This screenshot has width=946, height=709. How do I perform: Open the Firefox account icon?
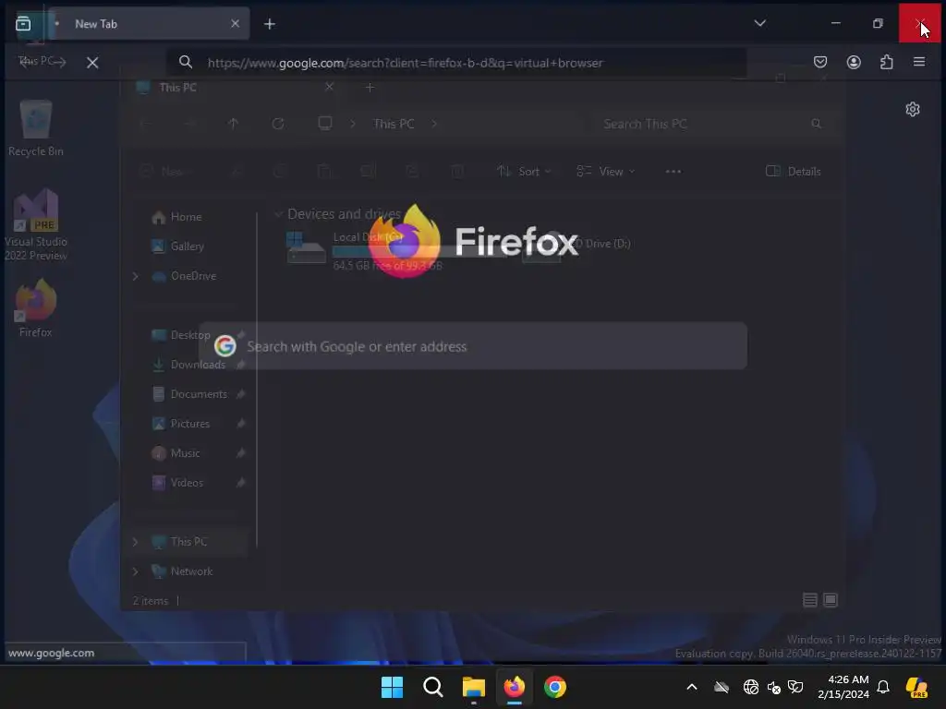[854, 62]
